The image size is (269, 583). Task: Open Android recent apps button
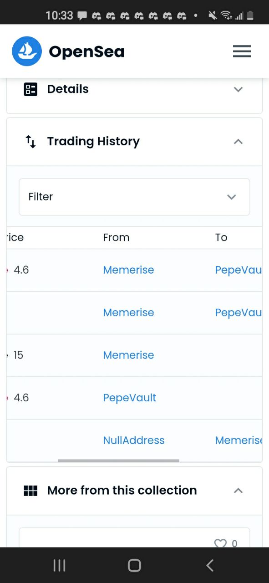click(60, 566)
